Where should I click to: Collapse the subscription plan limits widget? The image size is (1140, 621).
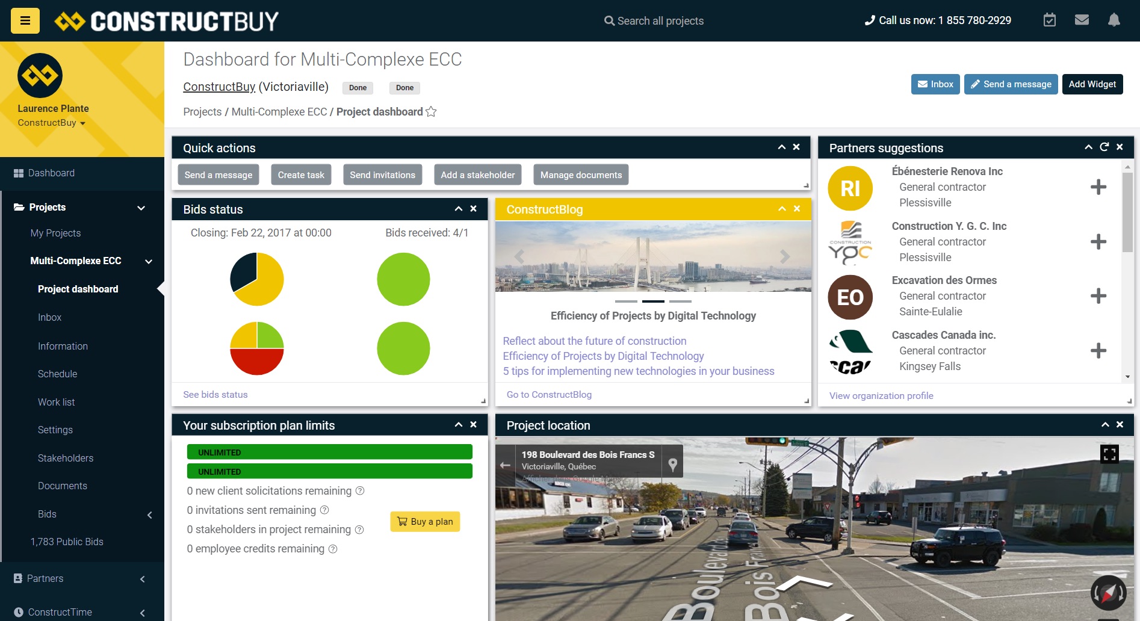pos(459,425)
